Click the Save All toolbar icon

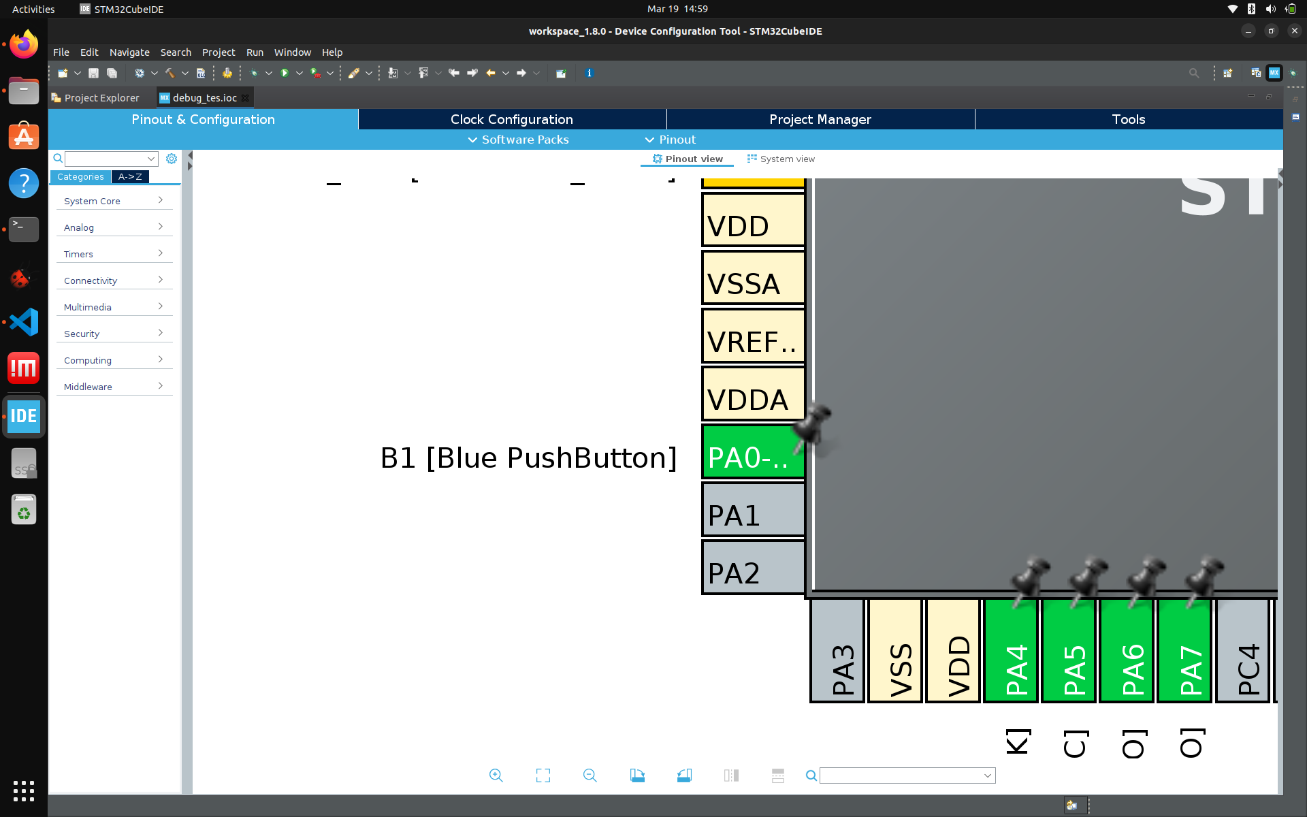pos(112,73)
